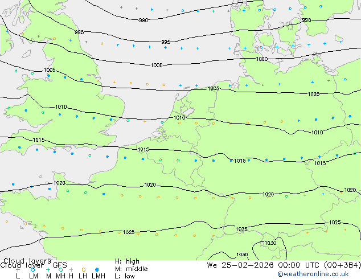Image resolution: width=361 pixels, height=279 pixels.
Task: Select the 'LMH' legend label
Action: (x=99, y=276)
